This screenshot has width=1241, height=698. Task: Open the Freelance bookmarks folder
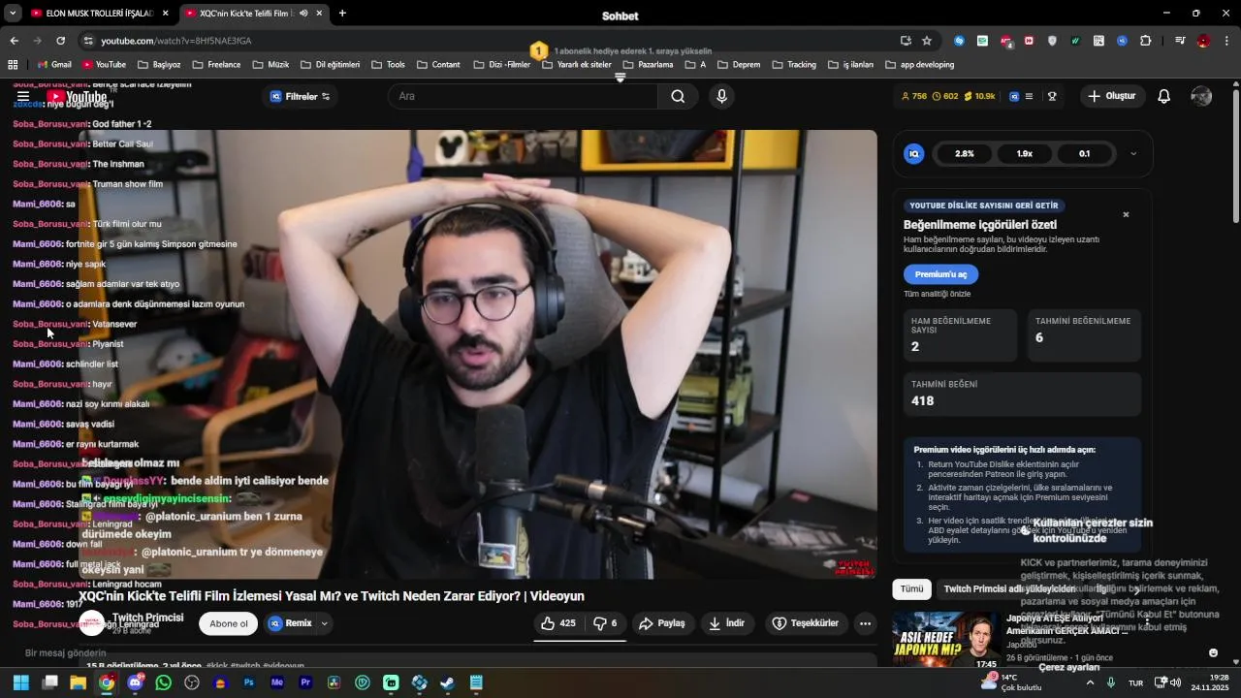coord(216,65)
